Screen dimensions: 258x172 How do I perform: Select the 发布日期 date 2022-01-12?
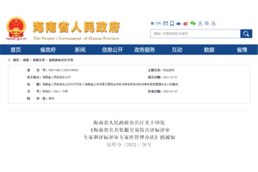pyautogui.click(x=170, y=91)
